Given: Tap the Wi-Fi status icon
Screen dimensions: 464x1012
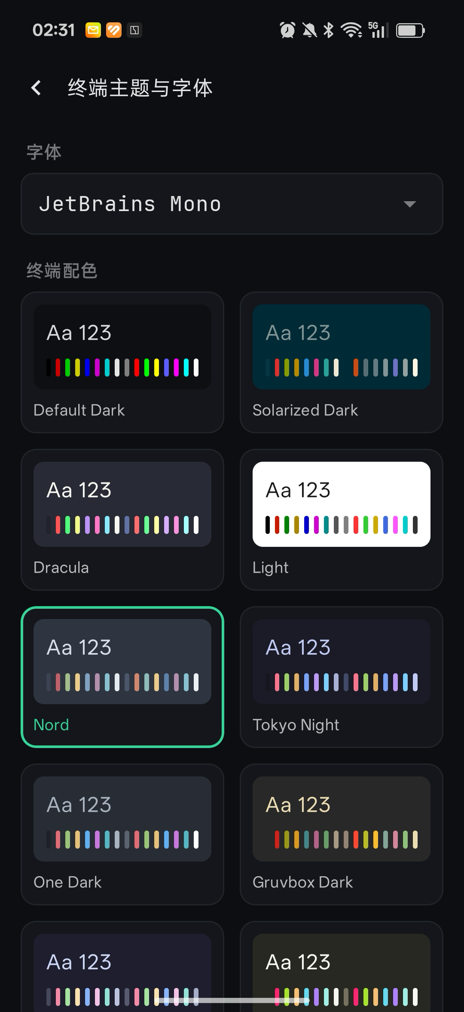Looking at the screenshot, I should click(x=351, y=30).
